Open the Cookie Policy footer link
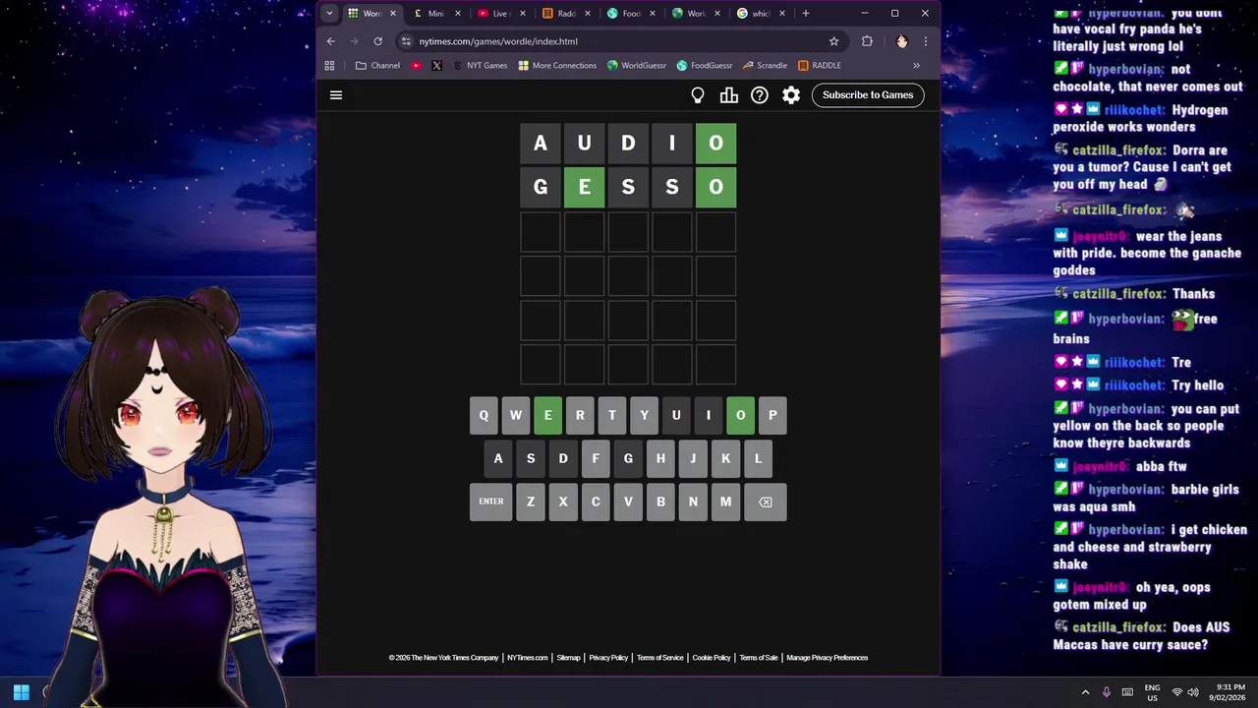Image resolution: width=1258 pixels, height=708 pixels. 712,658
